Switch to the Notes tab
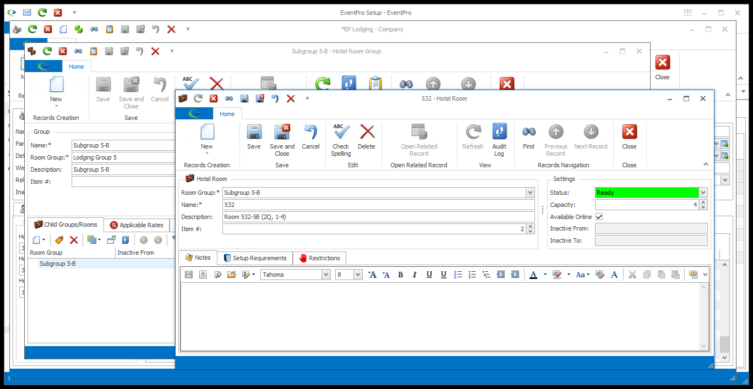Image resolution: width=753 pixels, height=389 pixels. coord(198,257)
